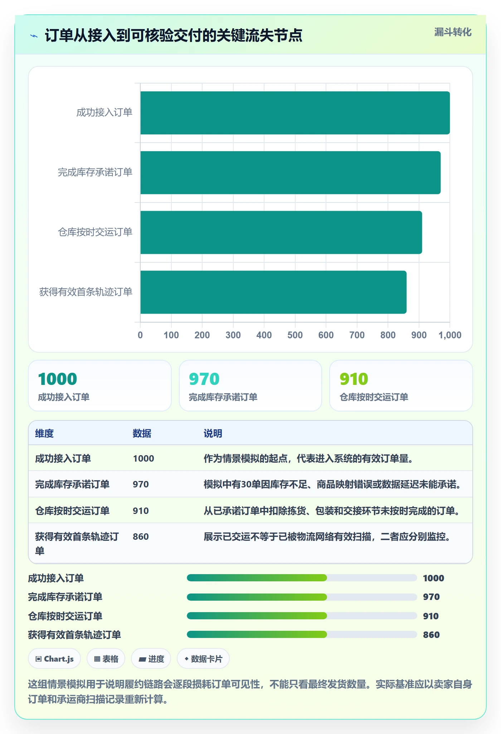This screenshot has height=734, width=501.
Task: Click the 成功接入订单 chart axis label
Action: [x=104, y=113]
